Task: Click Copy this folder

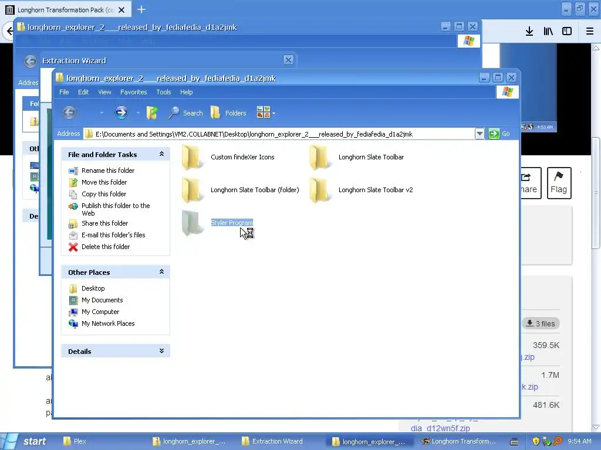Action: click(x=103, y=194)
